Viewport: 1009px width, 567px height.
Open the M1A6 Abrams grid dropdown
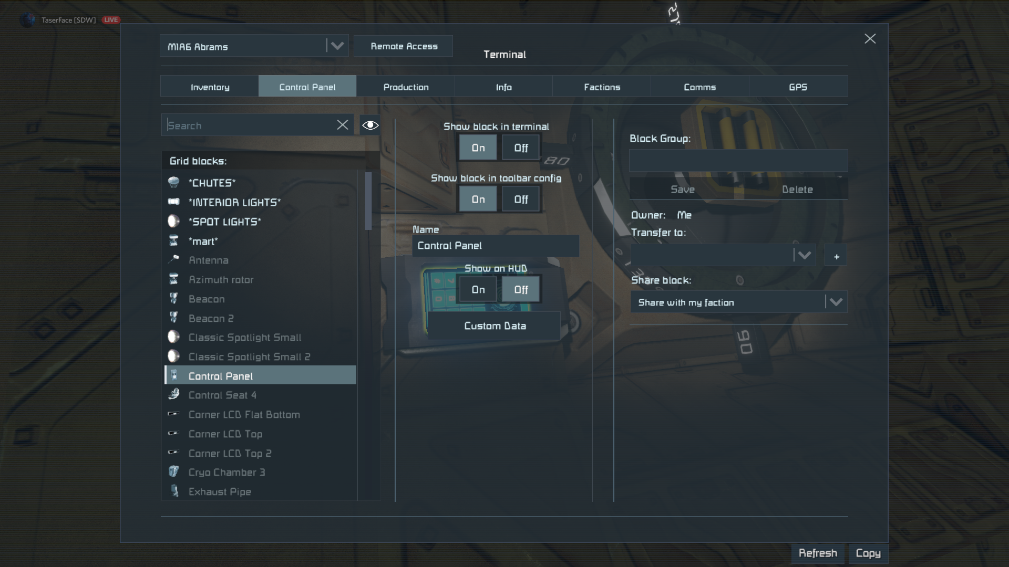tap(337, 46)
